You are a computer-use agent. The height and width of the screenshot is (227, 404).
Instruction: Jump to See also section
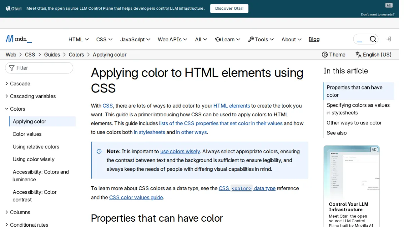pos(337,133)
